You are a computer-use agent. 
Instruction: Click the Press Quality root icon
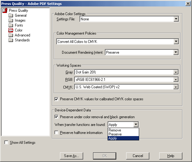pos(5,10)
